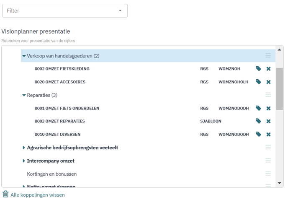Viewport: 288px width, 205px height.
Task: Click drag handle on Intercompany omzet row
Action: tap(268, 161)
